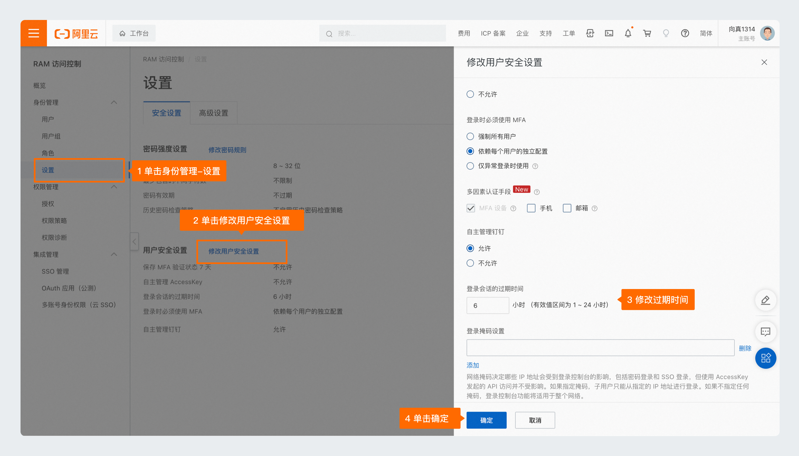The width and height of the screenshot is (799, 456).
Task: Open the floating chat feedback icon
Action: coord(765,332)
